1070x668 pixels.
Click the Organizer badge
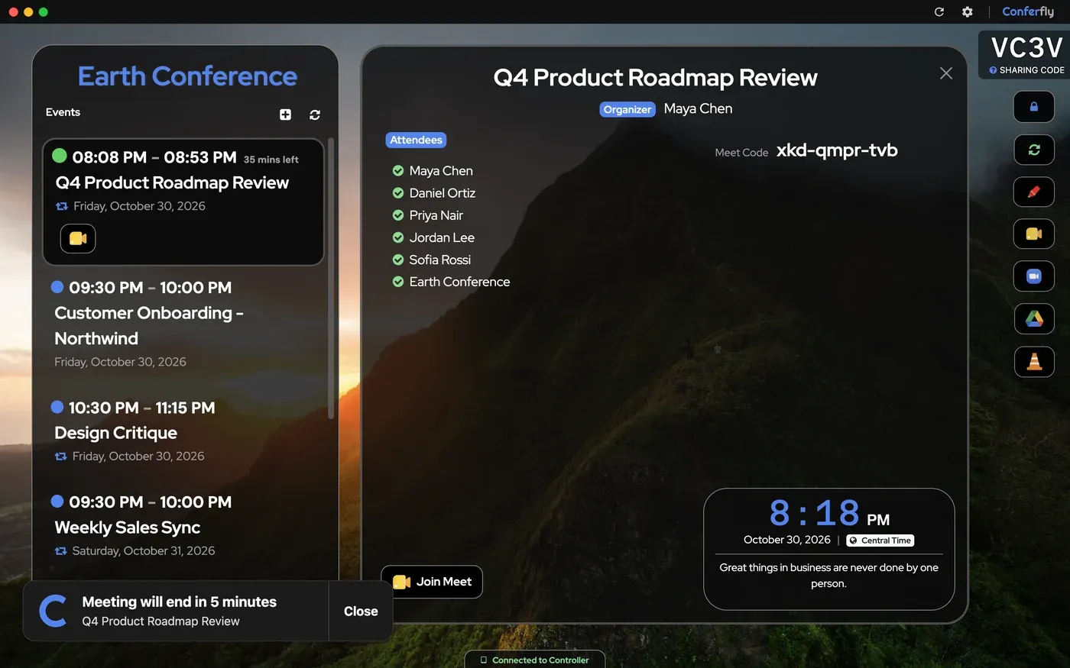click(627, 109)
